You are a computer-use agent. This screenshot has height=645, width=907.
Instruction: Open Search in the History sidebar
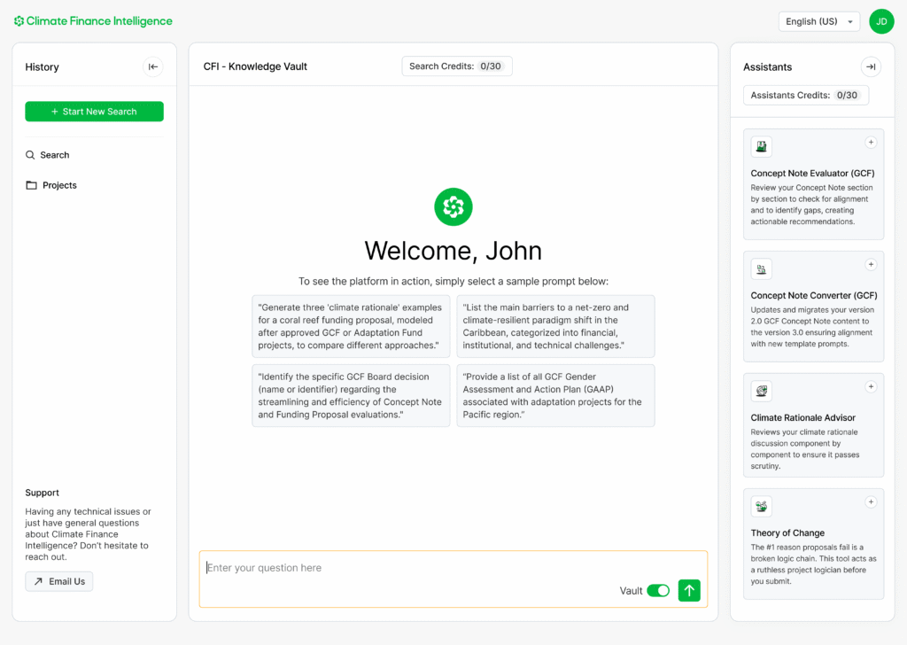coord(54,155)
